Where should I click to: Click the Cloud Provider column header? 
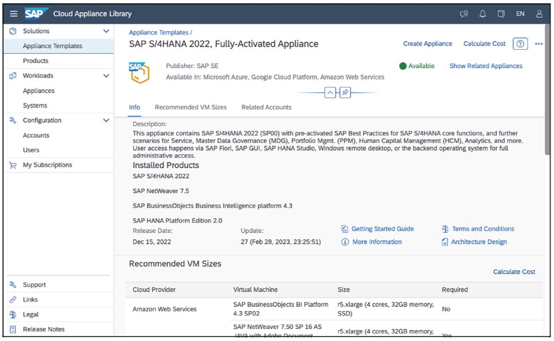point(154,290)
